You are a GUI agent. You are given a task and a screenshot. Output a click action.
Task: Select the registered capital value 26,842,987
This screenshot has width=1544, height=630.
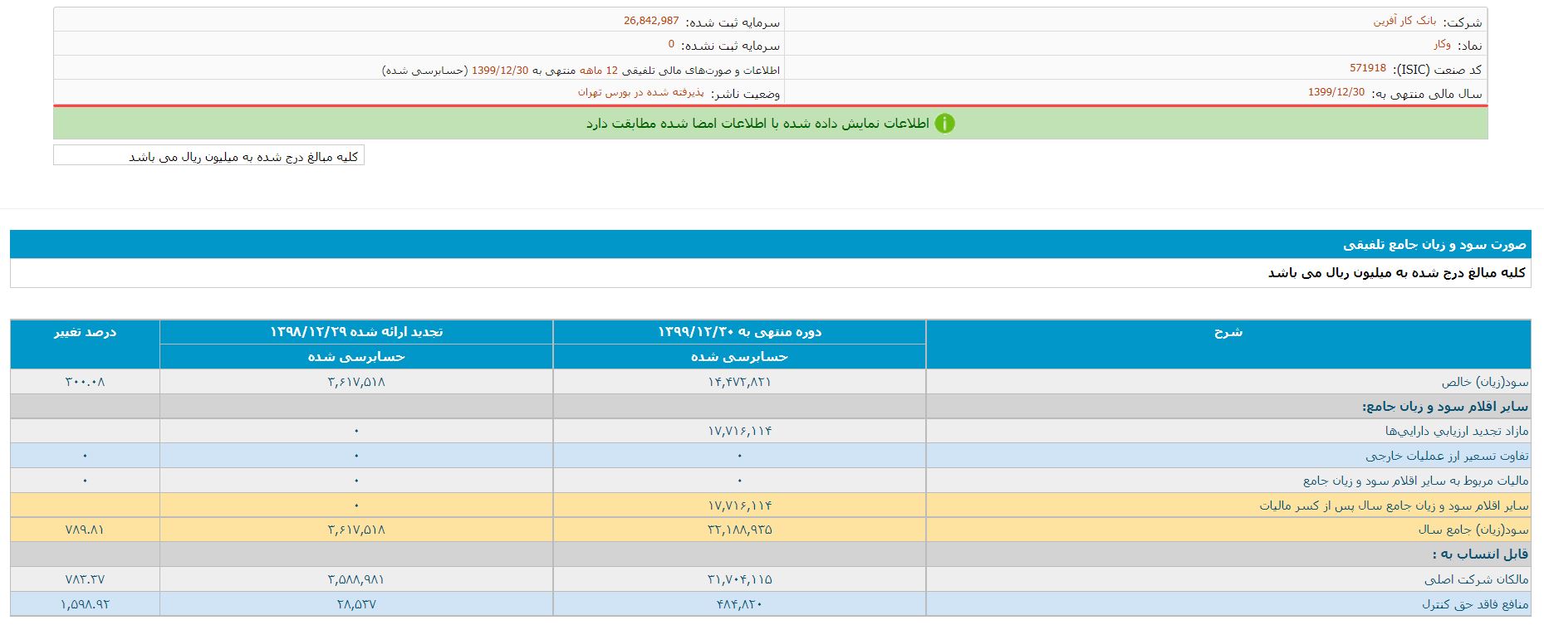coord(651,22)
